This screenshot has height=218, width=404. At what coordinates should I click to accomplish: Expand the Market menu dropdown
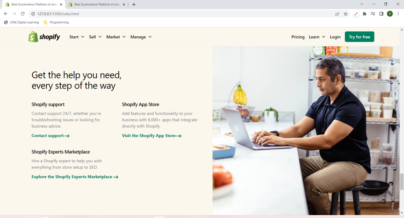coord(116,37)
